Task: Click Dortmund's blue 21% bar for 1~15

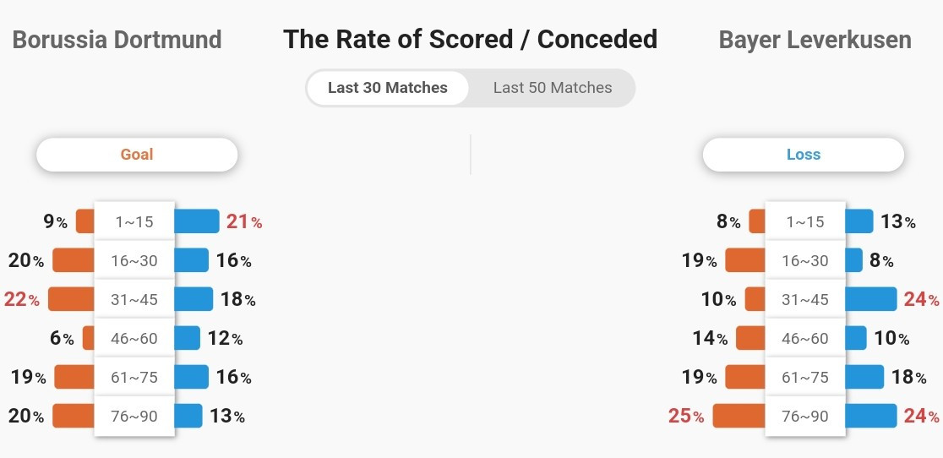Action: coord(197,221)
